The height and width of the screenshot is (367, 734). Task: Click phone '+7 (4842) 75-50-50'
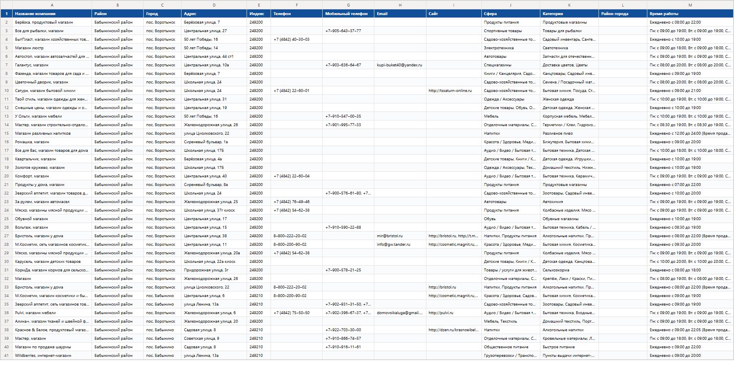(x=297, y=313)
